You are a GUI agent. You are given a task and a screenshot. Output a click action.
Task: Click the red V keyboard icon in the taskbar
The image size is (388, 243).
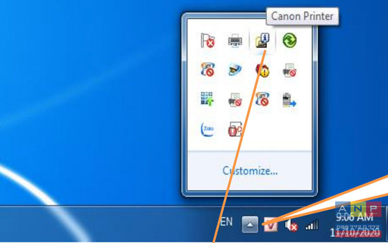(271, 225)
